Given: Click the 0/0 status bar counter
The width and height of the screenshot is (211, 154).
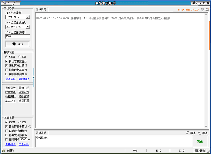Looking at the screenshot, I should click(x=135, y=151).
